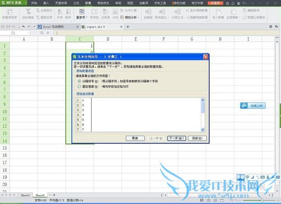Click Show Detail (显示明细数据) in ribbon

coord(197,11)
